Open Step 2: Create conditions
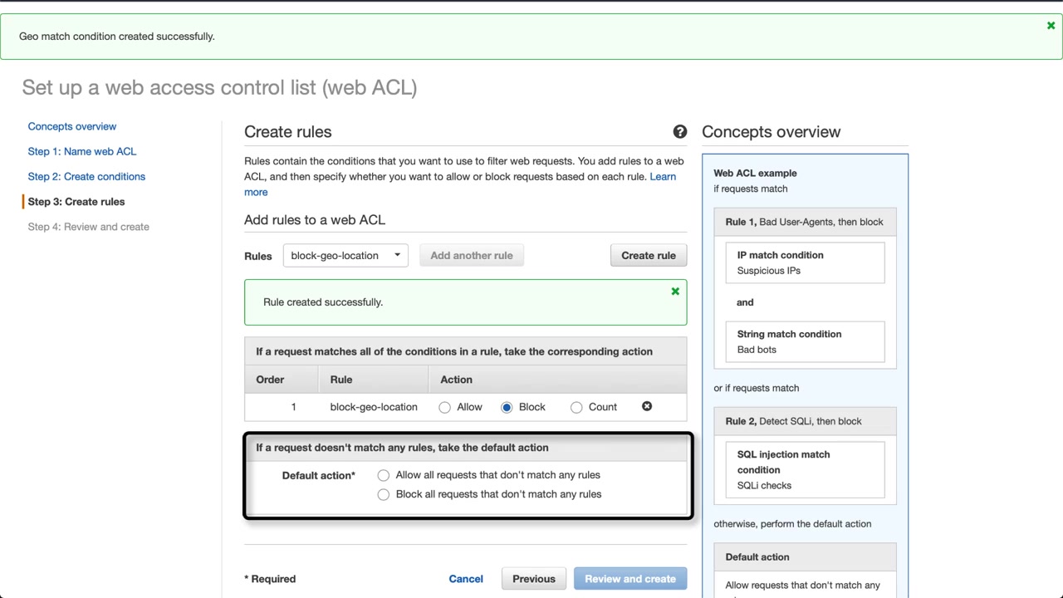 (x=86, y=176)
